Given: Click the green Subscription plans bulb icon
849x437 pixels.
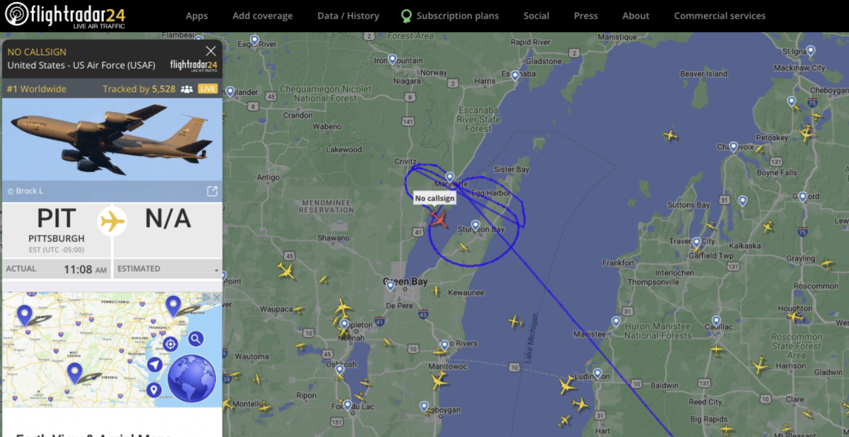Looking at the screenshot, I should [406, 16].
